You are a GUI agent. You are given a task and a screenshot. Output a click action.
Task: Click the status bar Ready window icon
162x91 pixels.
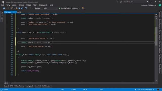pyautogui.click(x=2, y=89)
